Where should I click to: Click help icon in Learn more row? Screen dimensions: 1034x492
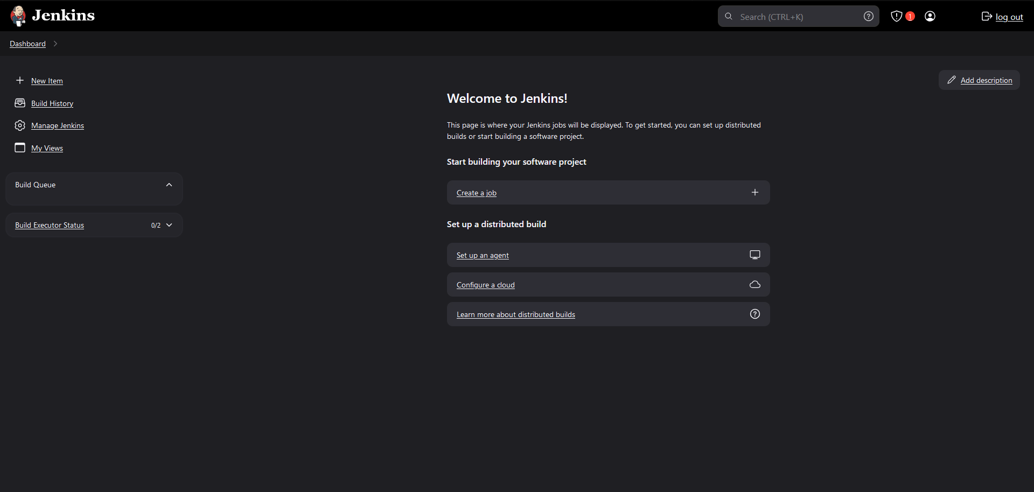[x=755, y=314]
